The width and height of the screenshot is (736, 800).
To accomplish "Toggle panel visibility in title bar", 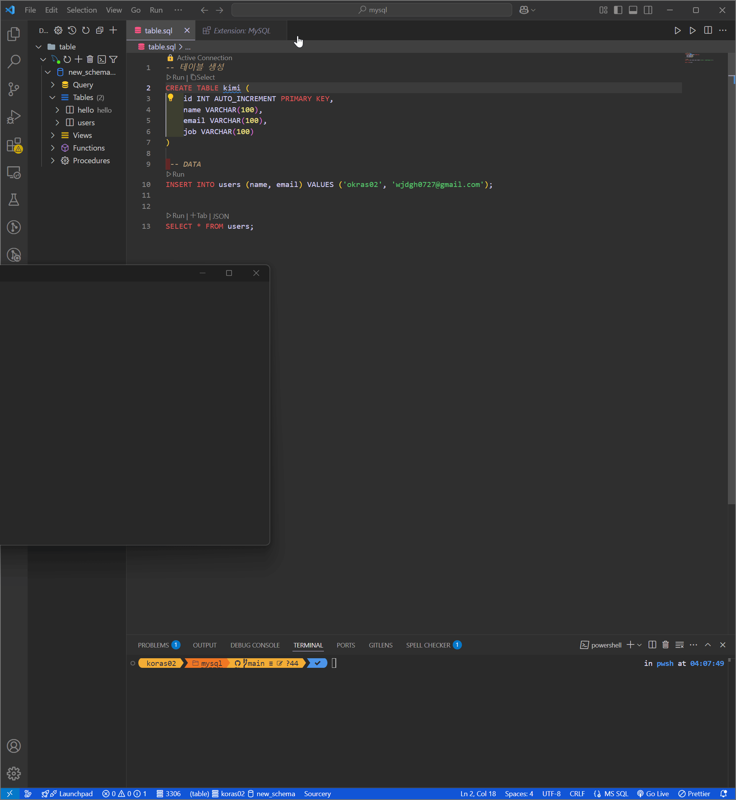I will [633, 10].
